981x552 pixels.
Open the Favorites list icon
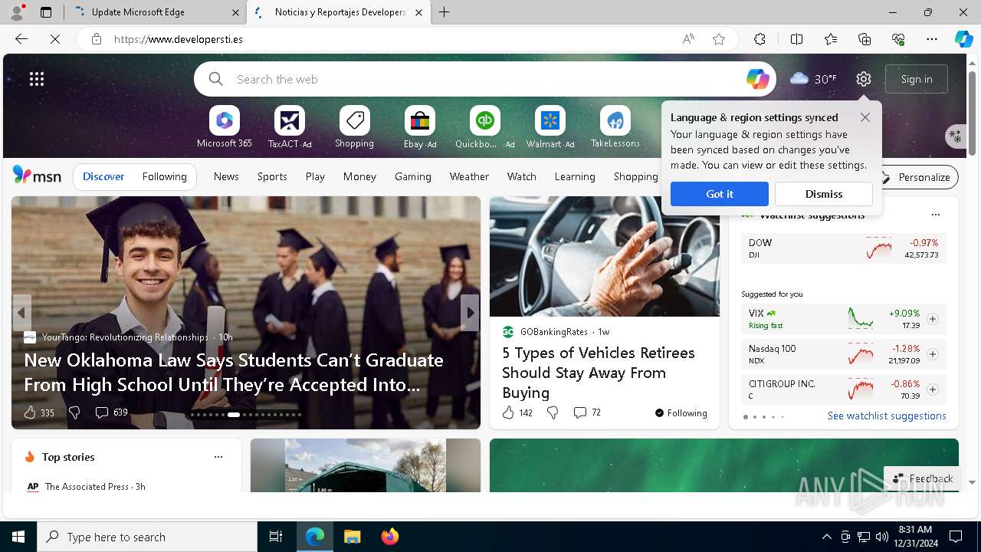[x=831, y=39]
